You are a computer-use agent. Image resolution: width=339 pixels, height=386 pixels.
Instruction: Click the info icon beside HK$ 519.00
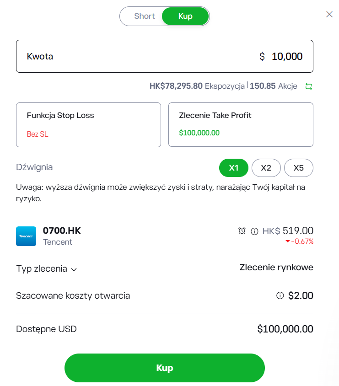pyautogui.click(x=255, y=231)
